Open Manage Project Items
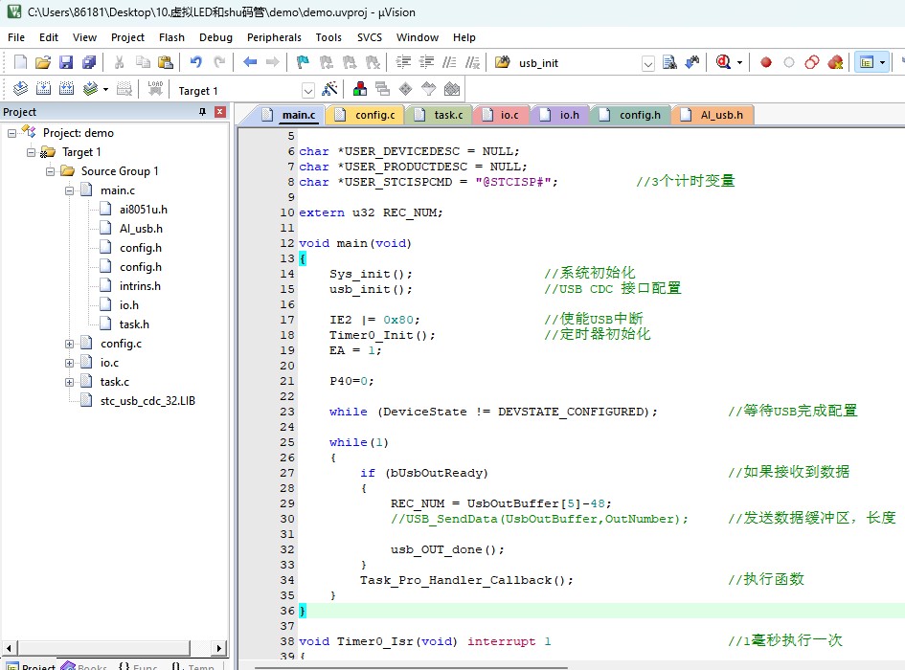 [x=360, y=89]
